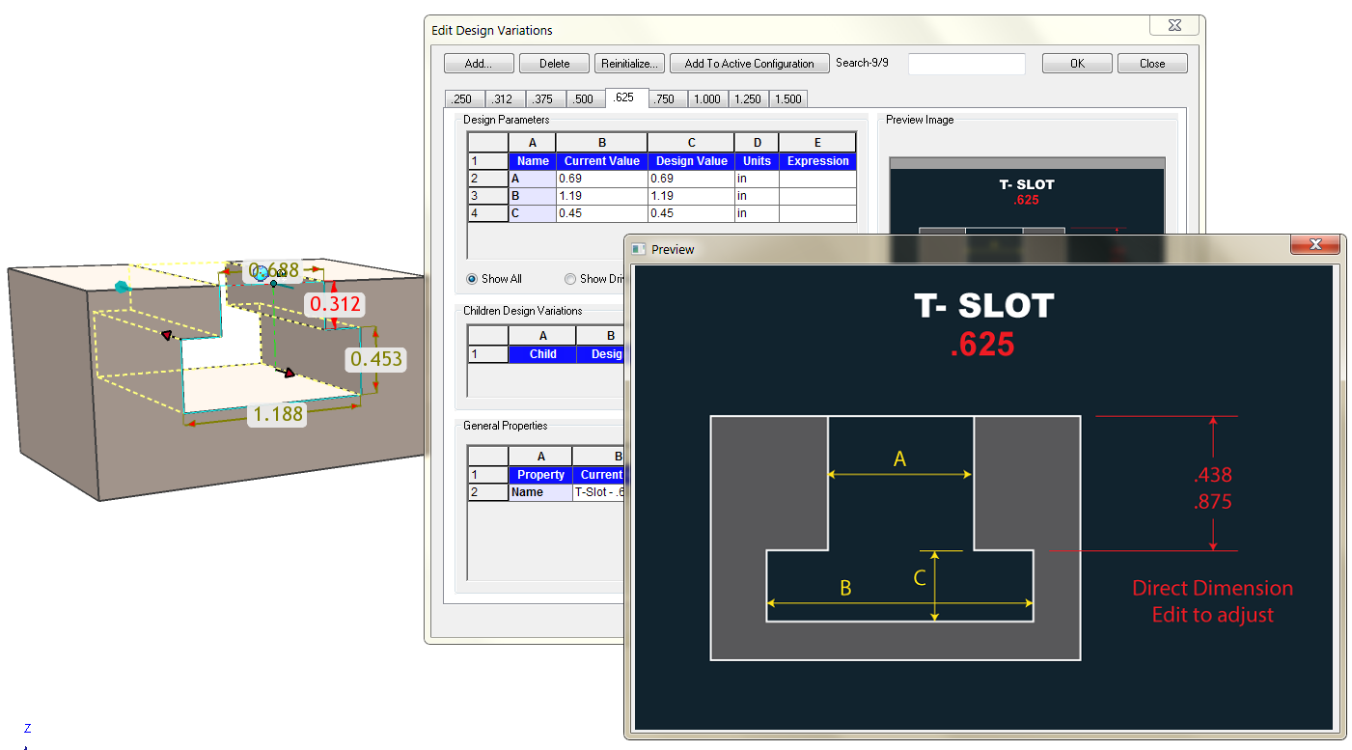Open the .750 size tab
The height and width of the screenshot is (750, 1352).
[x=663, y=99]
